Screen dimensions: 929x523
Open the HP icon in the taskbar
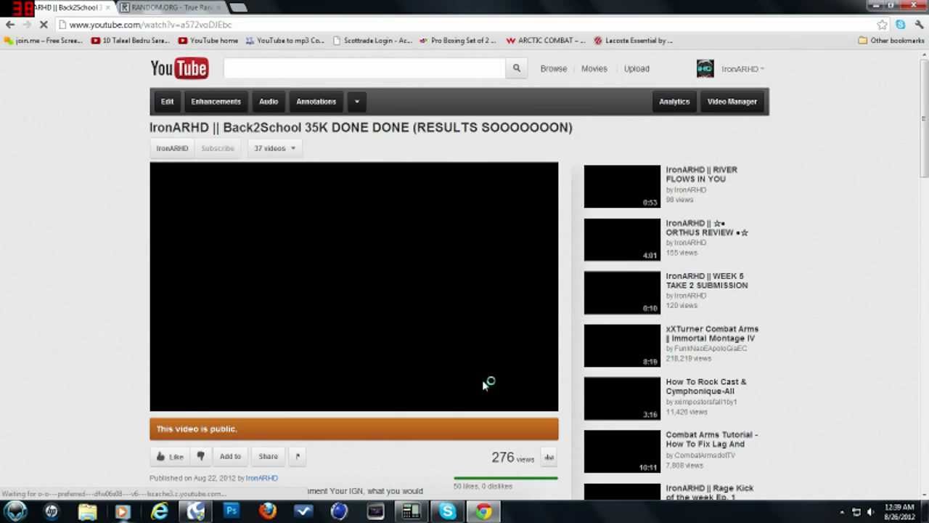coord(52,511)
